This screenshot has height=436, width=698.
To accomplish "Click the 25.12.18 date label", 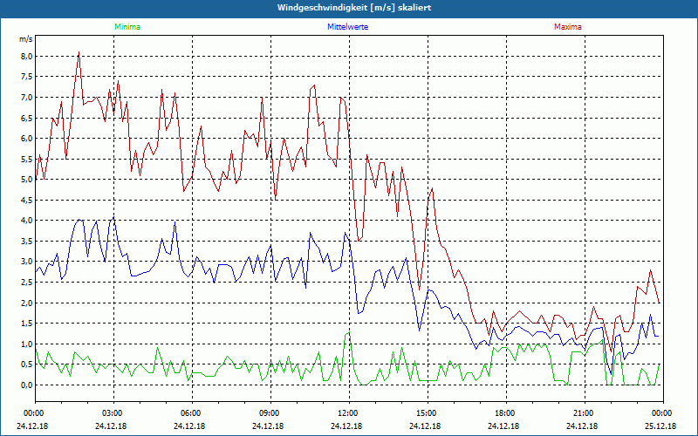I will coord(660,426).
